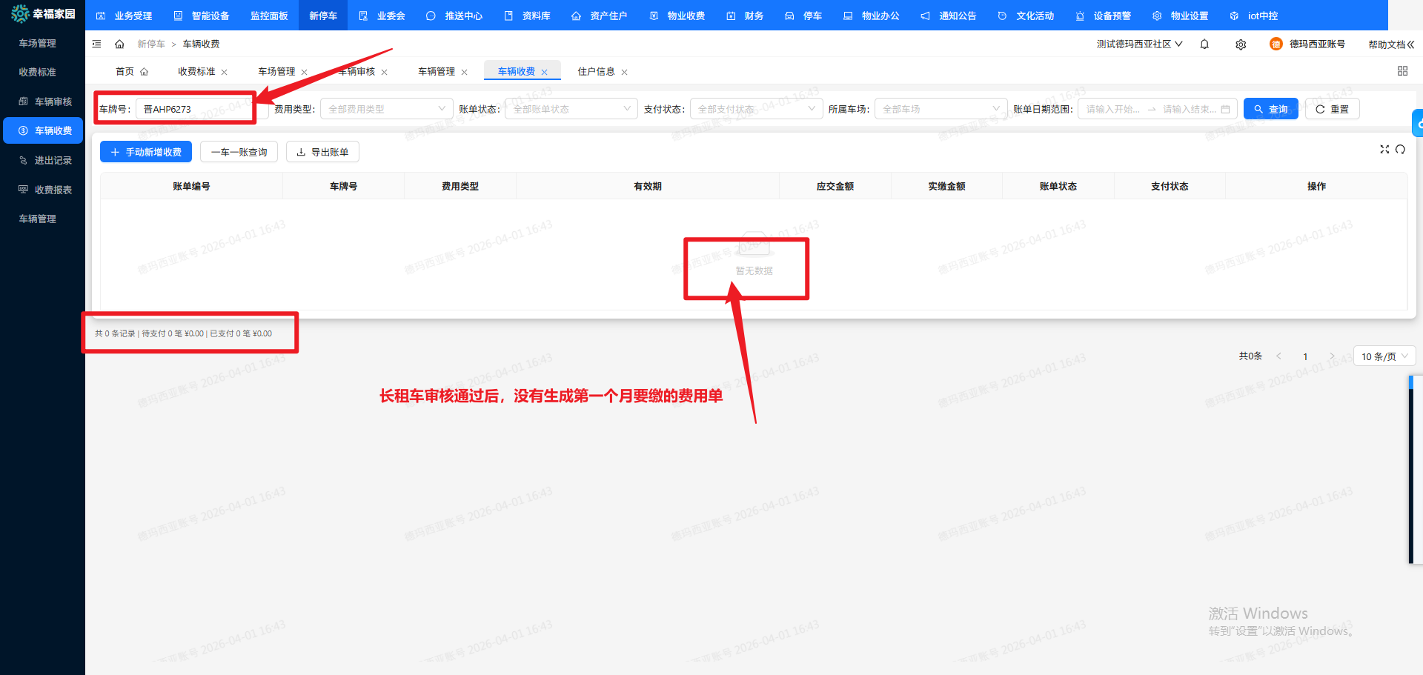This screenshot has width=1423, height=675.
Task: Click the home icon in the breadcrumb
Action: click(119, 44)
